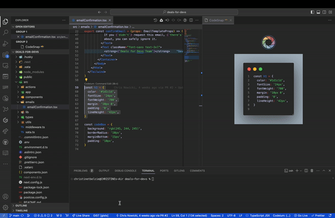This screenshot has height=218, width=335.
Task: Open the customize layout button
Action: (x=331, y=12)
